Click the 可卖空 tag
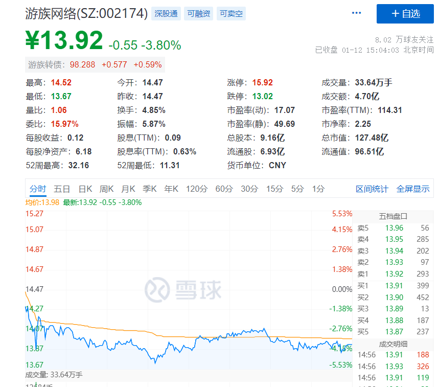Screen dimensions: 439x387 click(231, 14)
